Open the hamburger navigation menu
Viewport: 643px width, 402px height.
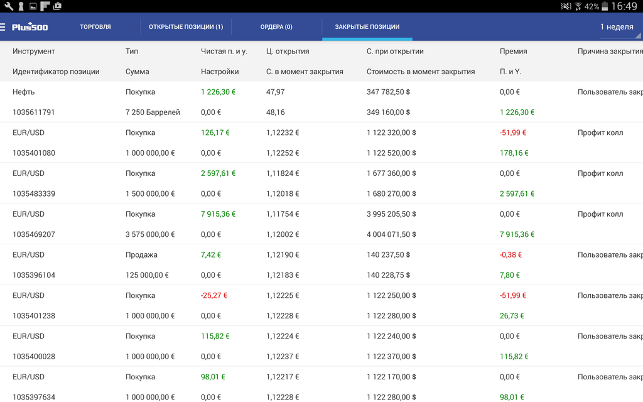point(3,27)
